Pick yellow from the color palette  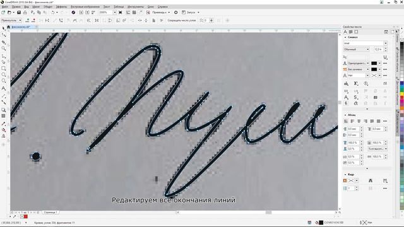(401, 94)
